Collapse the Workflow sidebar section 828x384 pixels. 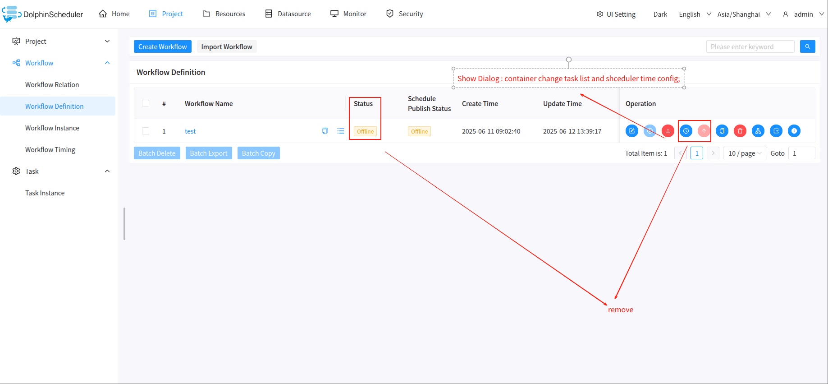(107, 63)
